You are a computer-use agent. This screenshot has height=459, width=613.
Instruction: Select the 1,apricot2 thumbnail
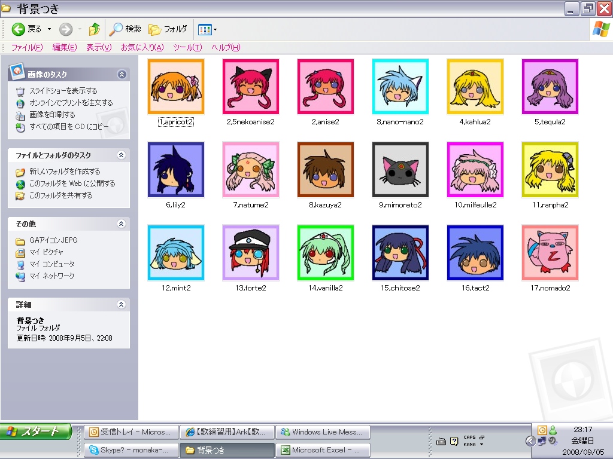[x=176, y=87]
